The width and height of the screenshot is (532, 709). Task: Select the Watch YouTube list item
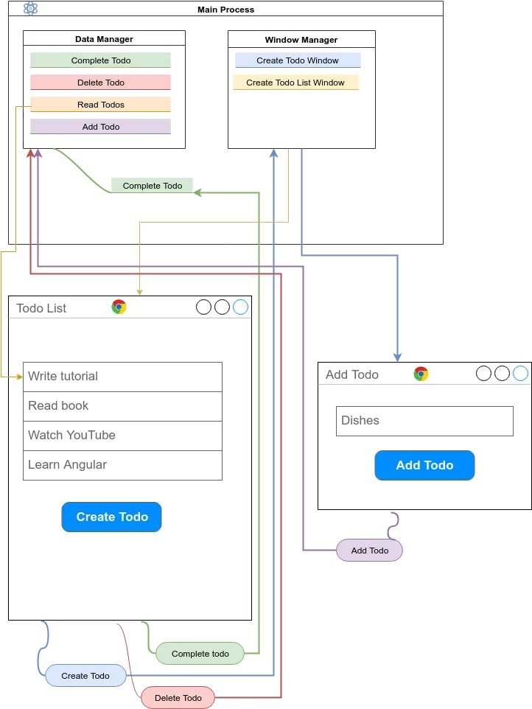(122, 436)
